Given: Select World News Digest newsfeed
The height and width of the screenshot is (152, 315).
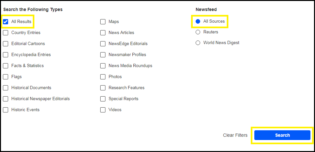Looking at the screenshot, I should click(x=198, y=43).
